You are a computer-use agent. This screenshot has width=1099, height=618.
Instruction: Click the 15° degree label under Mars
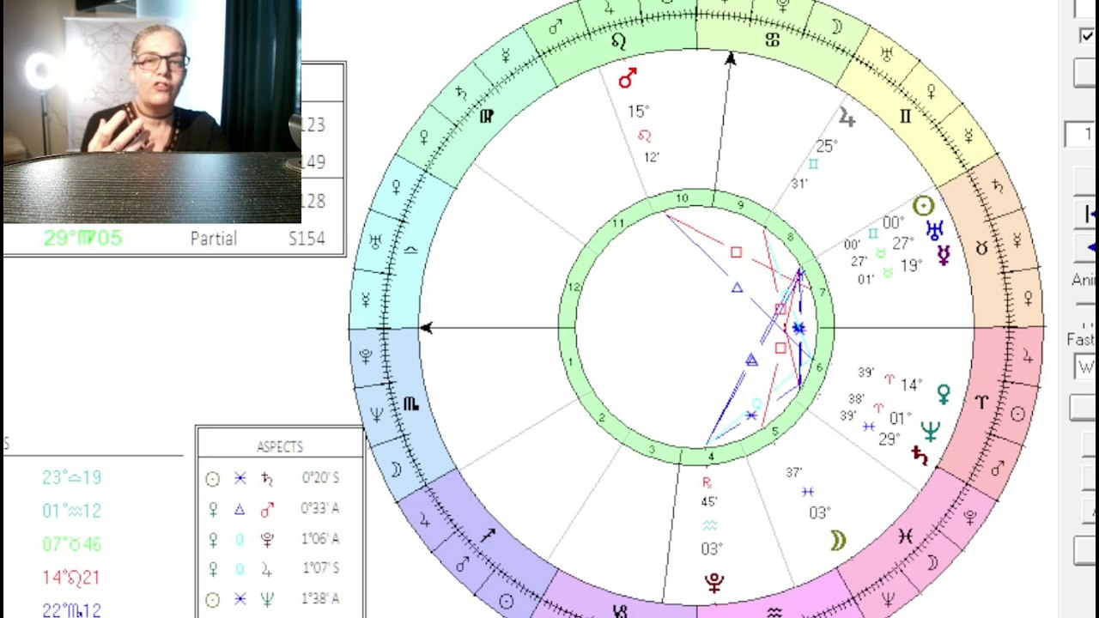(x=638, y=112)
